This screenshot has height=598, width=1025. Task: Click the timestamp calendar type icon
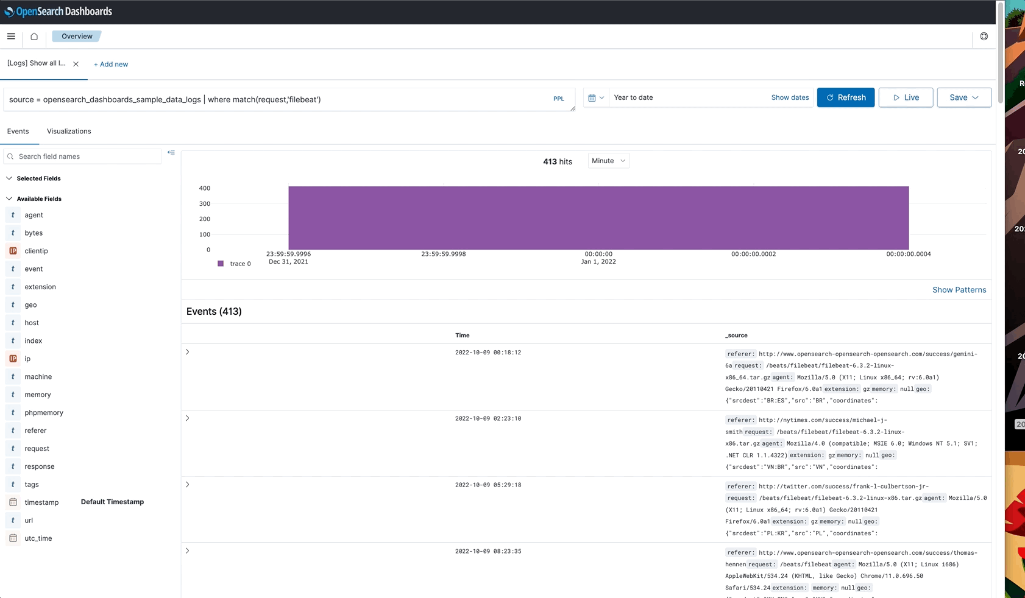[x=13, y=502]
